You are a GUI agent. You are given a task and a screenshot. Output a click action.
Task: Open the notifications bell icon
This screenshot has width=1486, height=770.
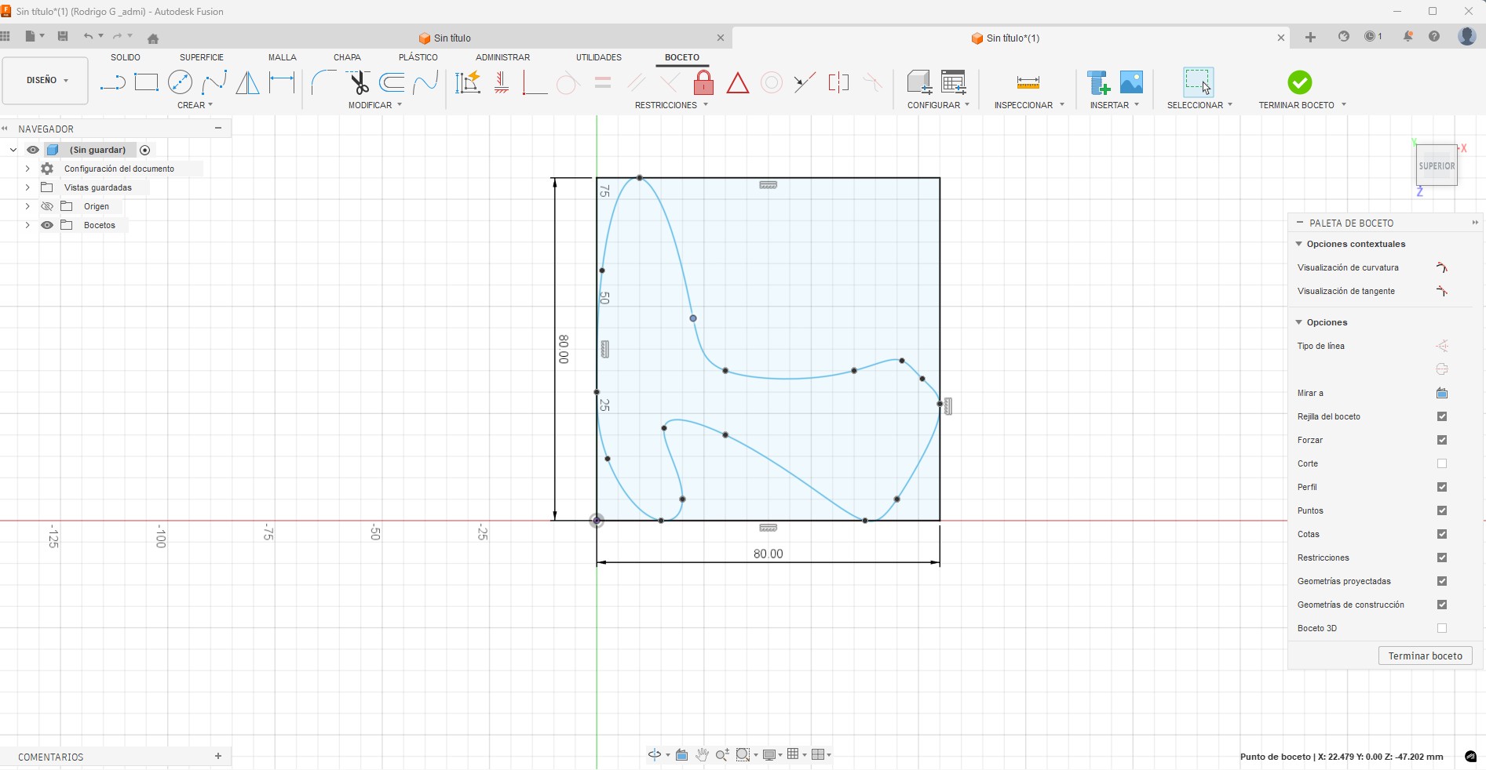[x=1408, y=36]
